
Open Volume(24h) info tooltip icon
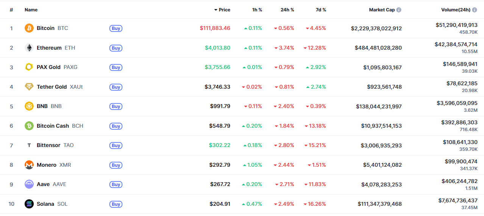(x=475, y=10)
